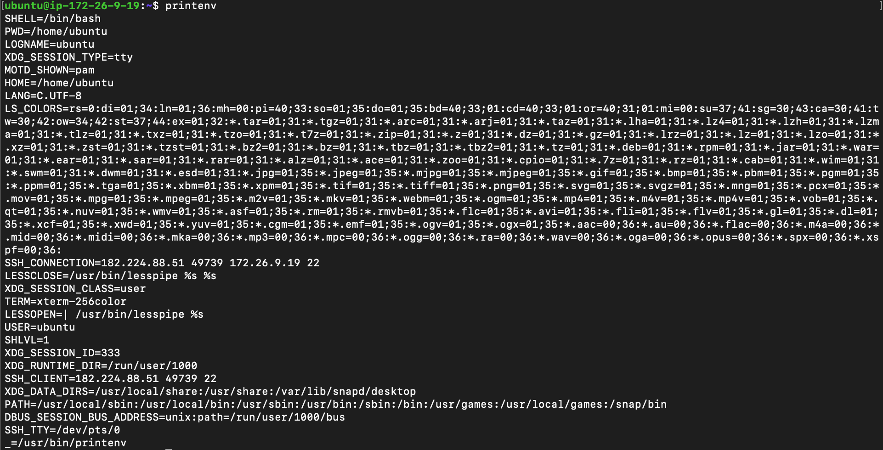Click the PATH= variable line
Image resolution: width=883 pixels, height=450 pixels.
[336, 405]
